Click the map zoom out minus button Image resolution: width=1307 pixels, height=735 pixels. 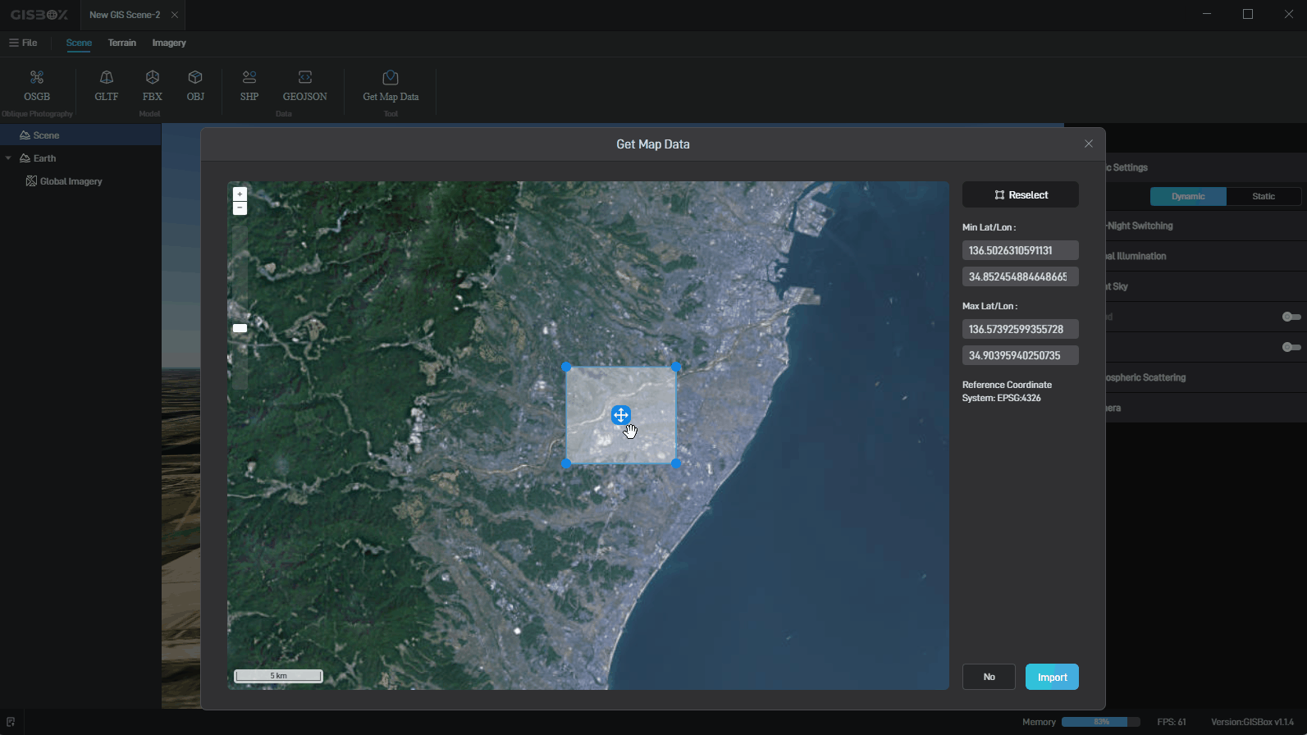[x=240, y=208]
